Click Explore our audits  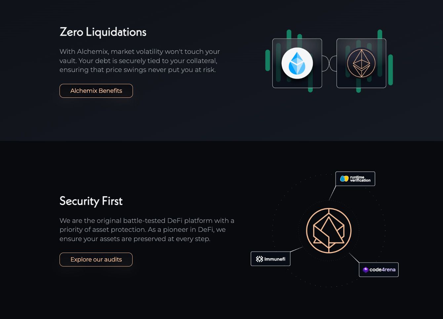[96, 260]
